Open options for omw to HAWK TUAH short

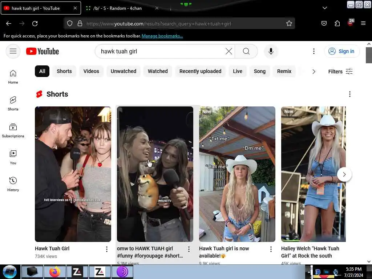pyautogui.click(x=189, y=249)
